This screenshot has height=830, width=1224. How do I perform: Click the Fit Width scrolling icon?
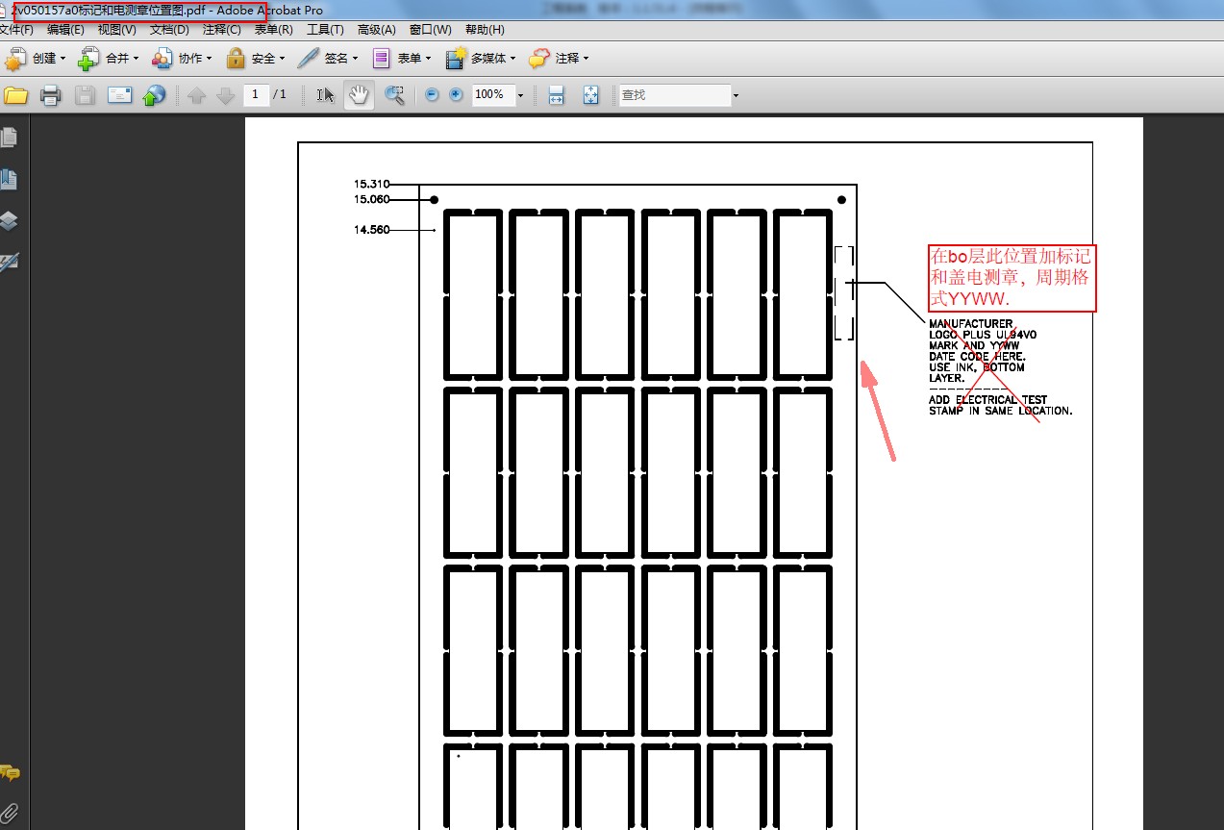pos(556,95)
